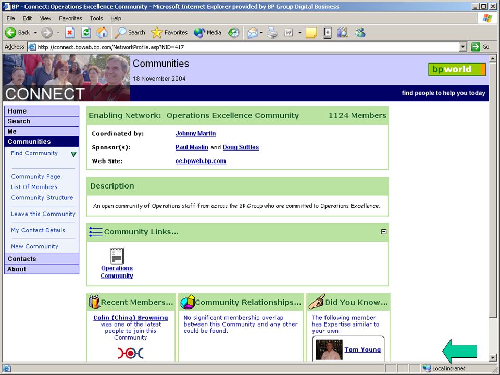Print the page with the printer icon
The width and height of the screenshot is (500, 375).
coord(272,32)
